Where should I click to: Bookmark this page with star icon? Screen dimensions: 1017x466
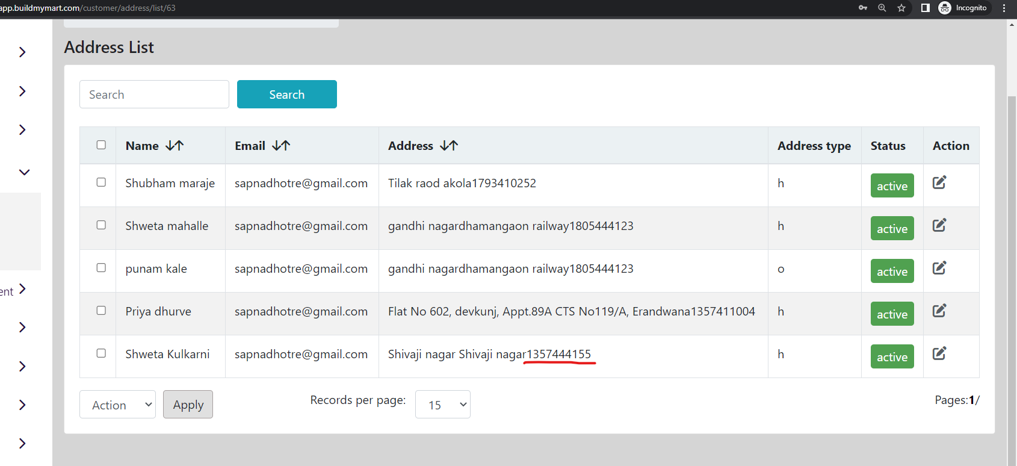click(x=901, y=8)
